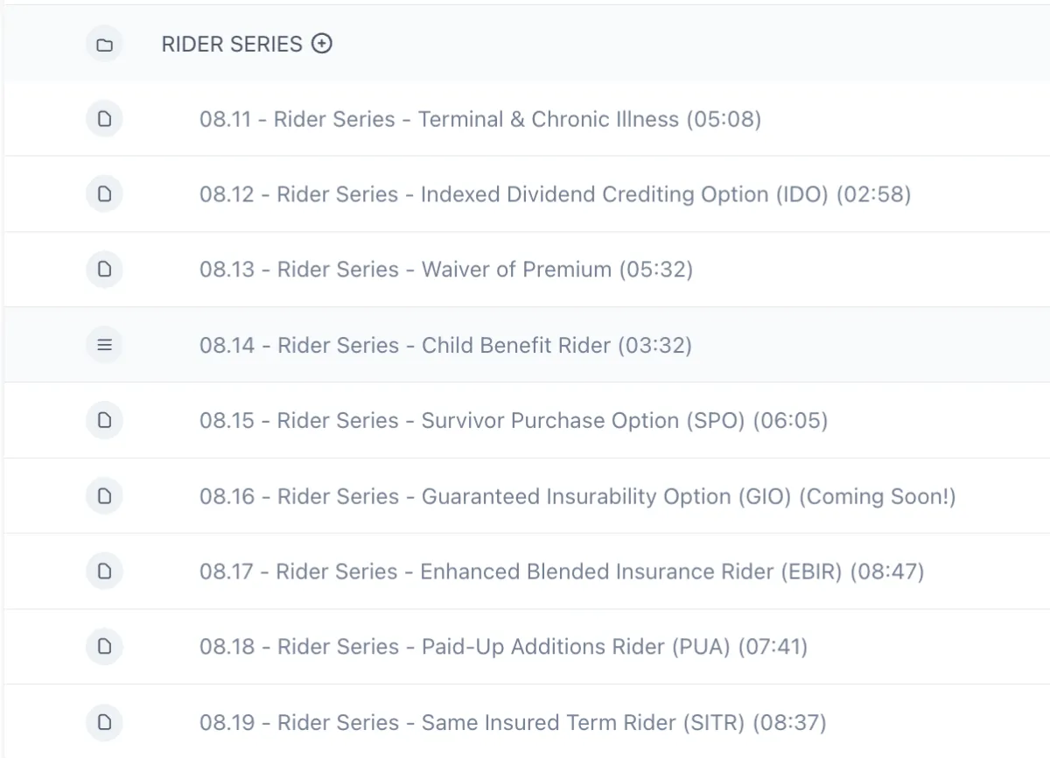Open Enhanced Blended Insurance Rider lesson
Image resolution: width=1050 pixels, height=758 pixels.
(562, 572)
